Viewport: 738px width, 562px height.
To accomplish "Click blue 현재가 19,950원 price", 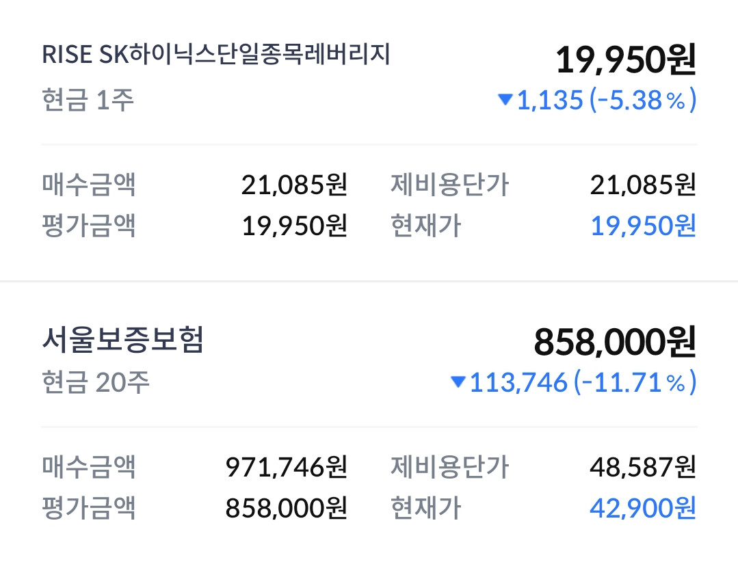I will (643, 225).
